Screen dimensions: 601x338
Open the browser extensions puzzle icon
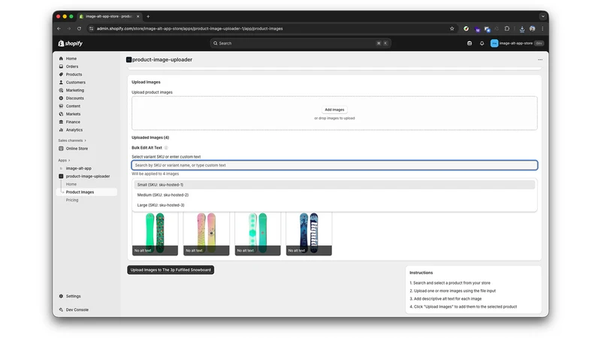click(506, 29)
